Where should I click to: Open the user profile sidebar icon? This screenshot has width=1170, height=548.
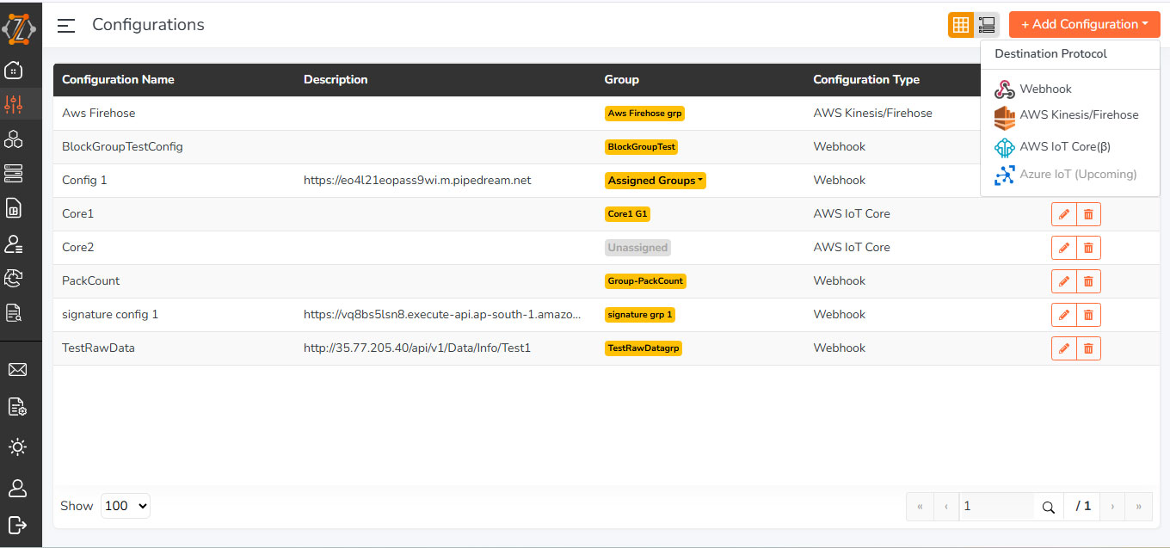tap(16, 488)
